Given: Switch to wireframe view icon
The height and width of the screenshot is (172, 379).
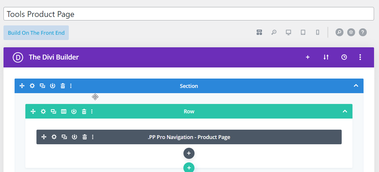Looking at the screenshot, I should click(259, 32).
